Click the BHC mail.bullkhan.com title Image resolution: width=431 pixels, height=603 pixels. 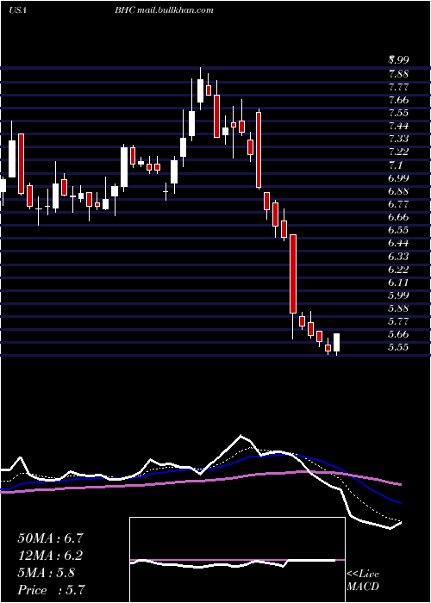tap(164, 10)
